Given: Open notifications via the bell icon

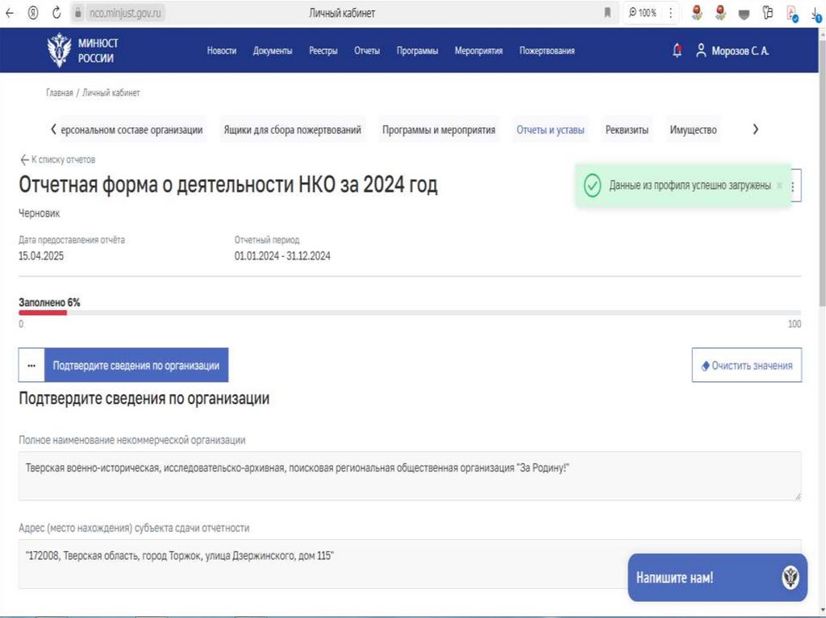Looking at the screenshot, I should tap(678, 51).
